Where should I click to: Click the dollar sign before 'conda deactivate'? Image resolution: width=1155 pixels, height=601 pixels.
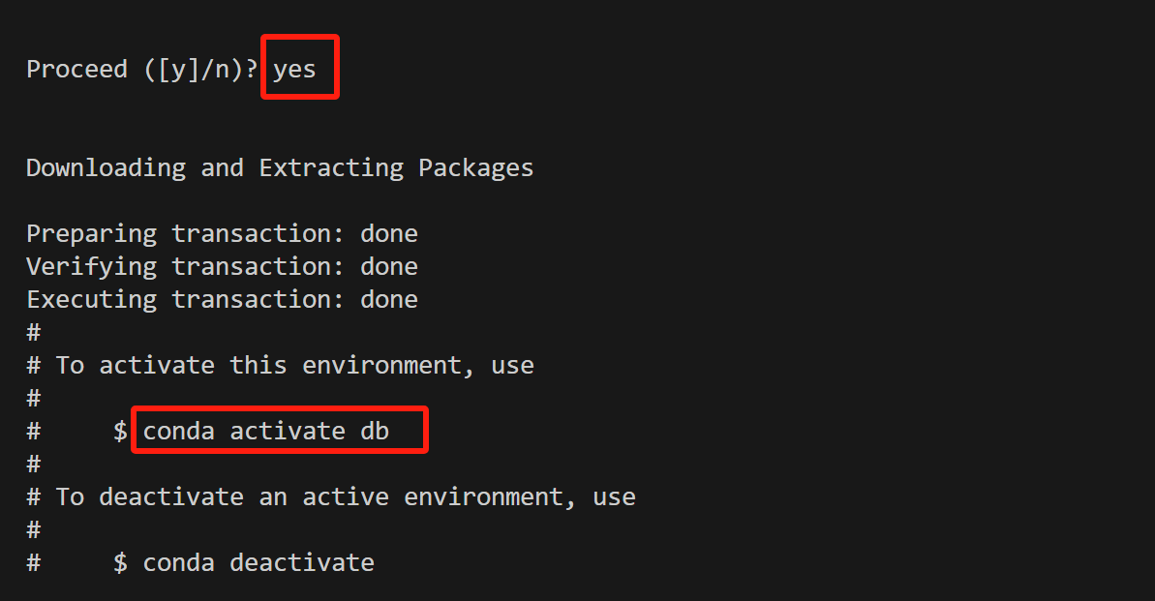(121, 562)
